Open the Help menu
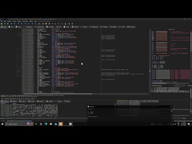The height and width of the screenshot is (144, 192). [x=35, y=21]
